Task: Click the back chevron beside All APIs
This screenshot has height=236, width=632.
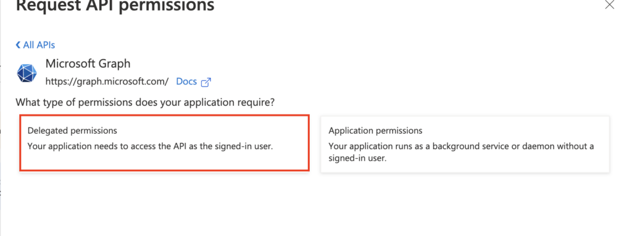Action: point(18,45)
